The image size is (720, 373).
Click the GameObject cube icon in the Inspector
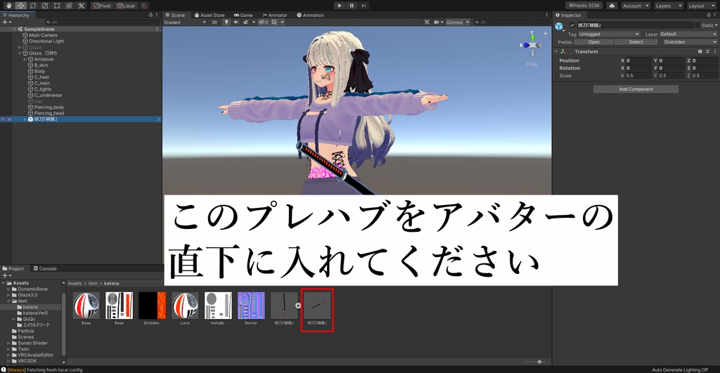(559, 26)
